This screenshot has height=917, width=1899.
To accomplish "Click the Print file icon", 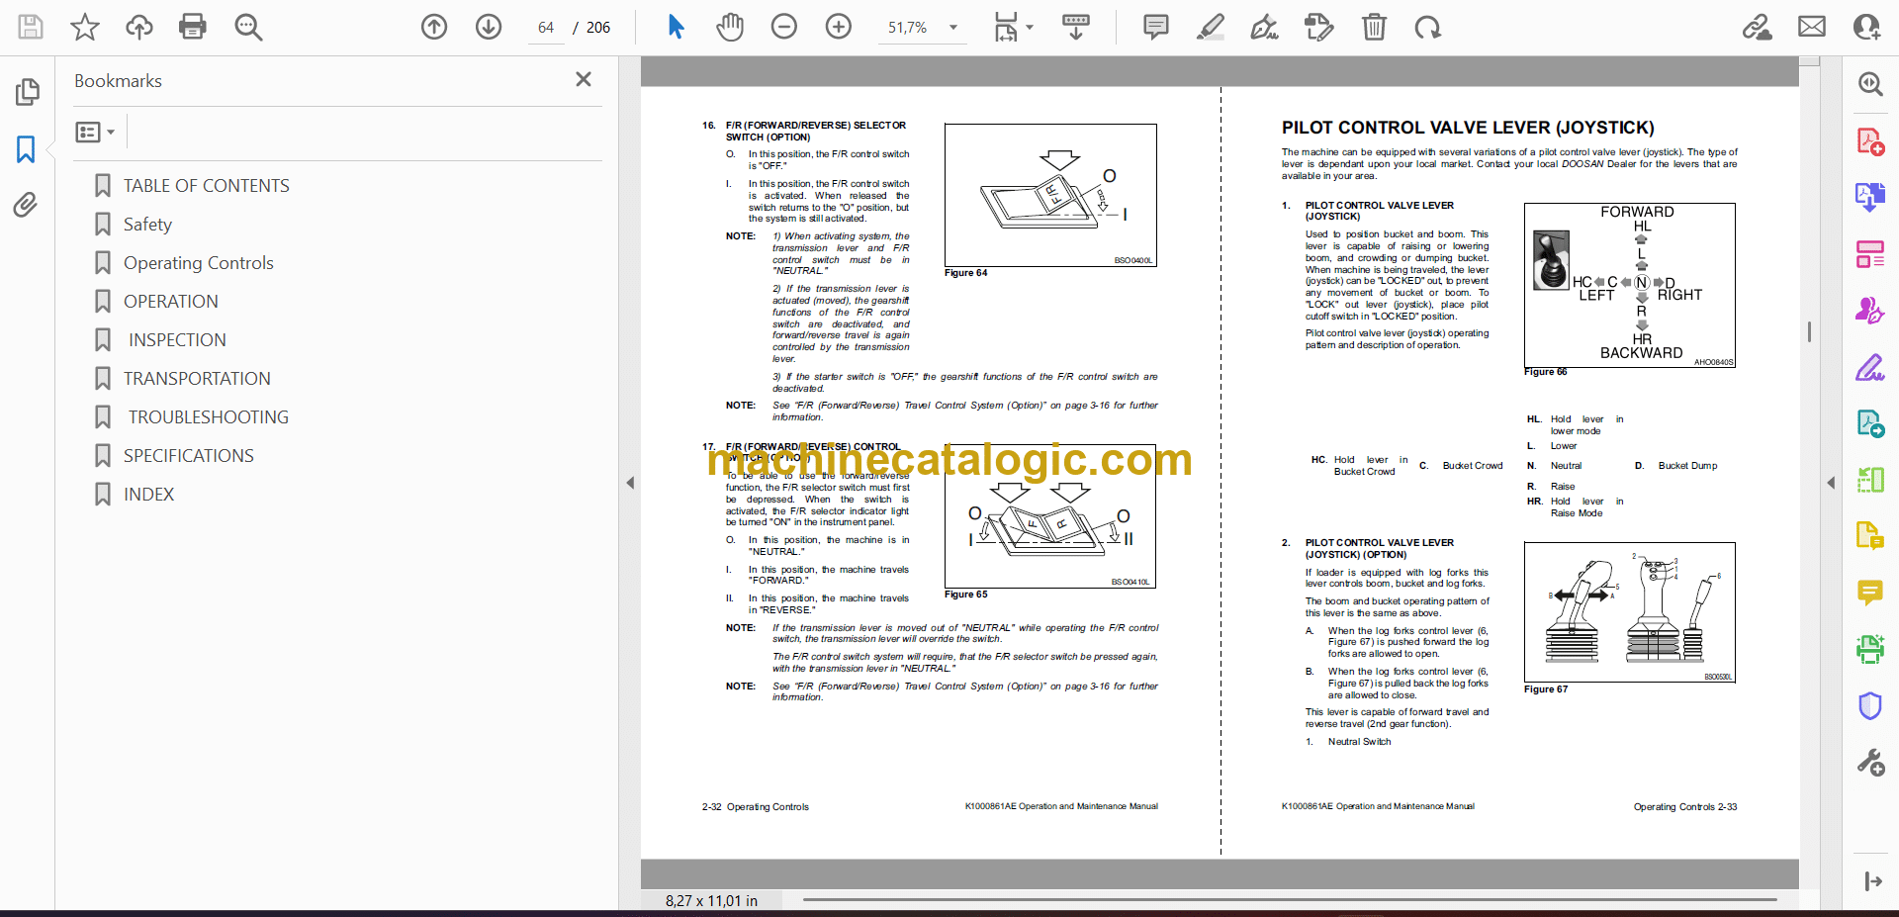I will click(192, 27).
